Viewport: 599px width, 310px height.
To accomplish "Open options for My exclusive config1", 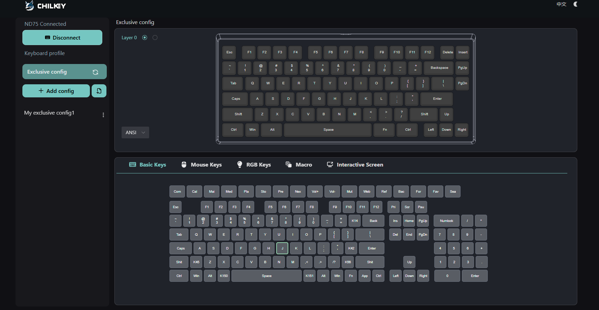I will point(103,115).
